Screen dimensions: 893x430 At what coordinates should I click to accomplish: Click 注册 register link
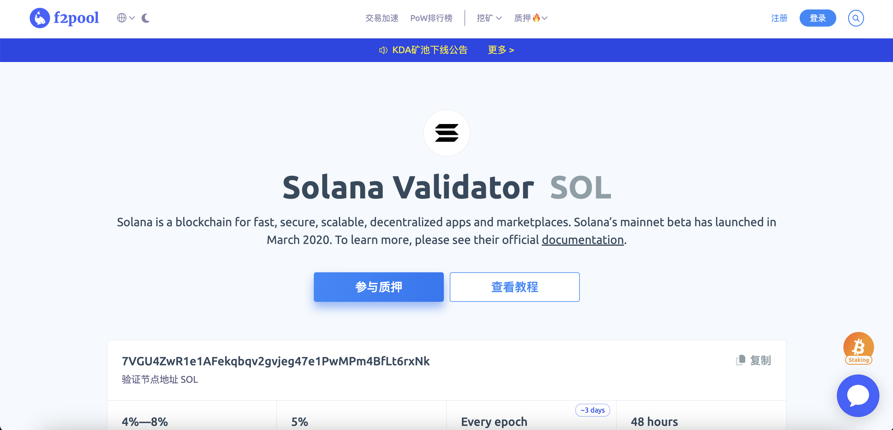coord(779,18)
